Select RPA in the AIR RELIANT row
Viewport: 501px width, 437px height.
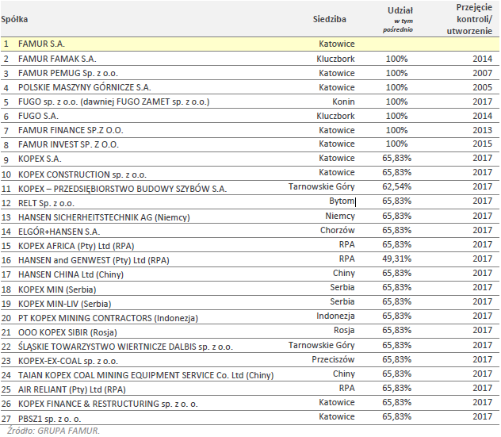pyautogui.click(x=347, y=388)
